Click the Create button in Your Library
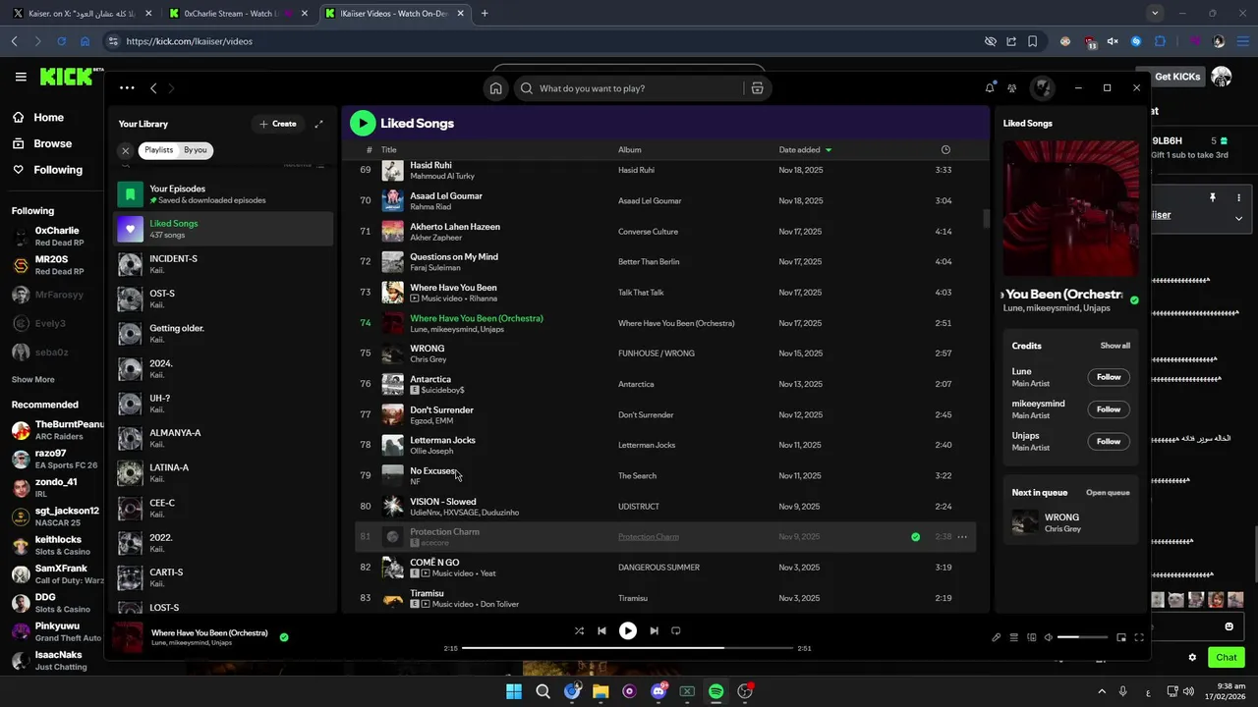 [x=277, y=124]
